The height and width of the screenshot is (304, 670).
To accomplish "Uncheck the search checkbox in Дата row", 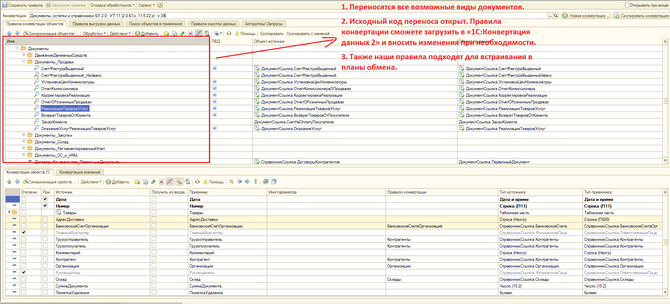I will 45,199.
